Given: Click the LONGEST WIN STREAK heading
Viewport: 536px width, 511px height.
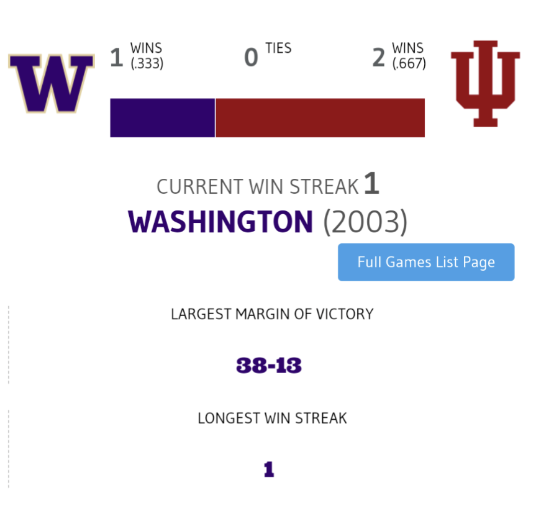Looking at the screenshot, I should (x=272, y=418).
